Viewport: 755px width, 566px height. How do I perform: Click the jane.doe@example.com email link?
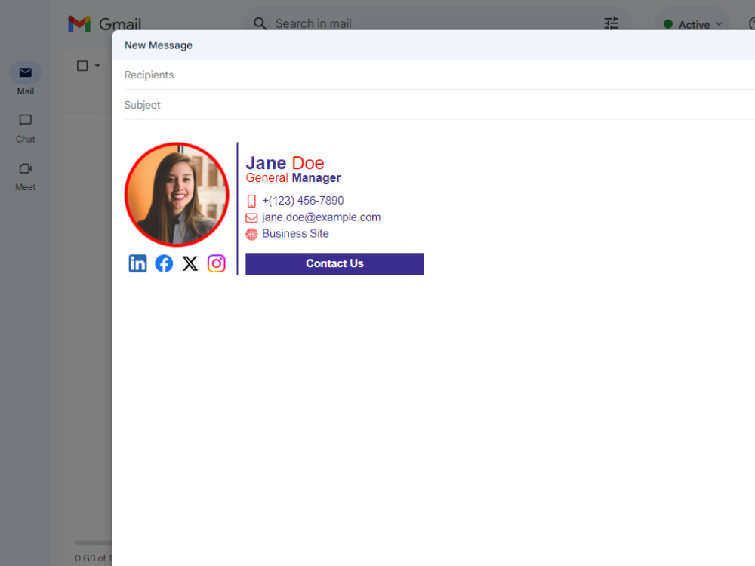click(x=321, y=217)
